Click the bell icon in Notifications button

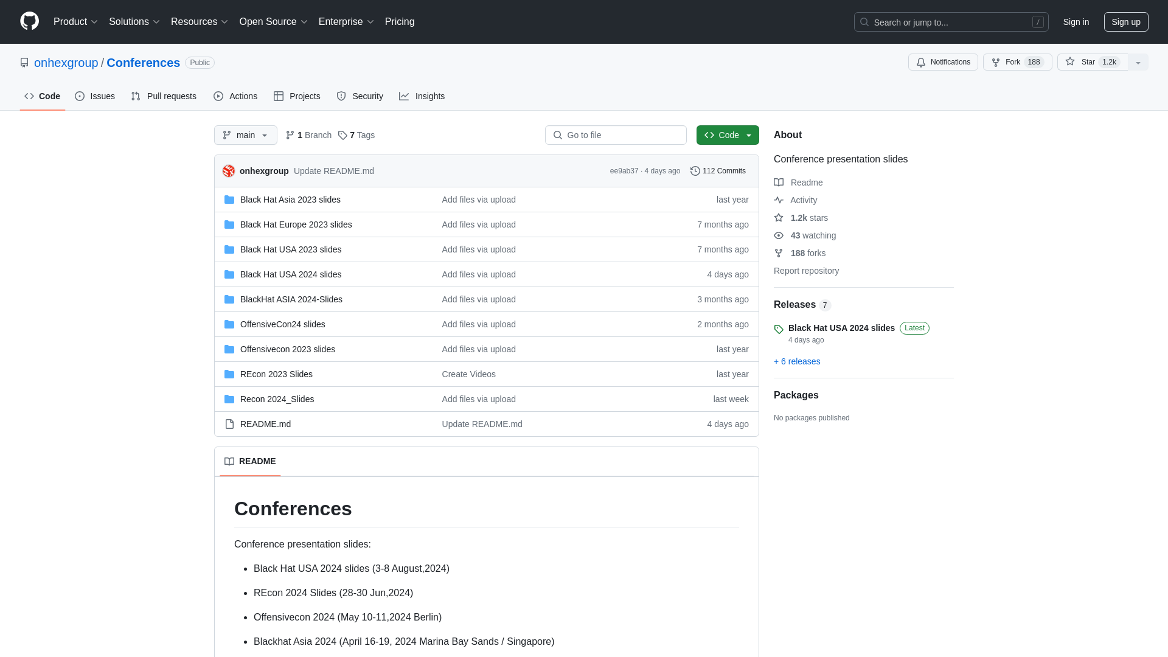tap(921, 62)
